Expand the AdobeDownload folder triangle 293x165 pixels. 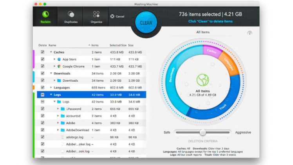coord(58,130)
